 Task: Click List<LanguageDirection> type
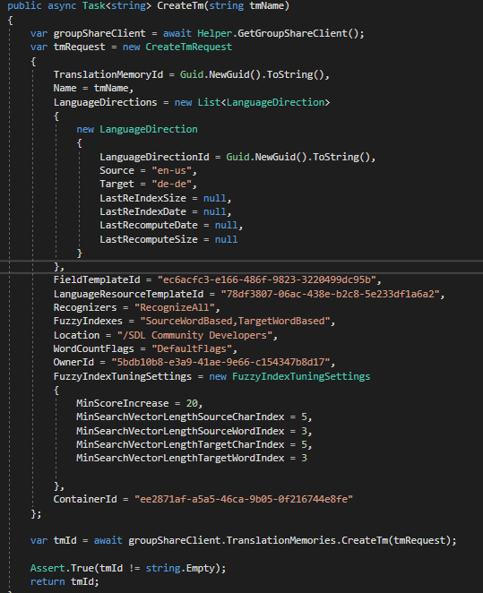[263, 102]
